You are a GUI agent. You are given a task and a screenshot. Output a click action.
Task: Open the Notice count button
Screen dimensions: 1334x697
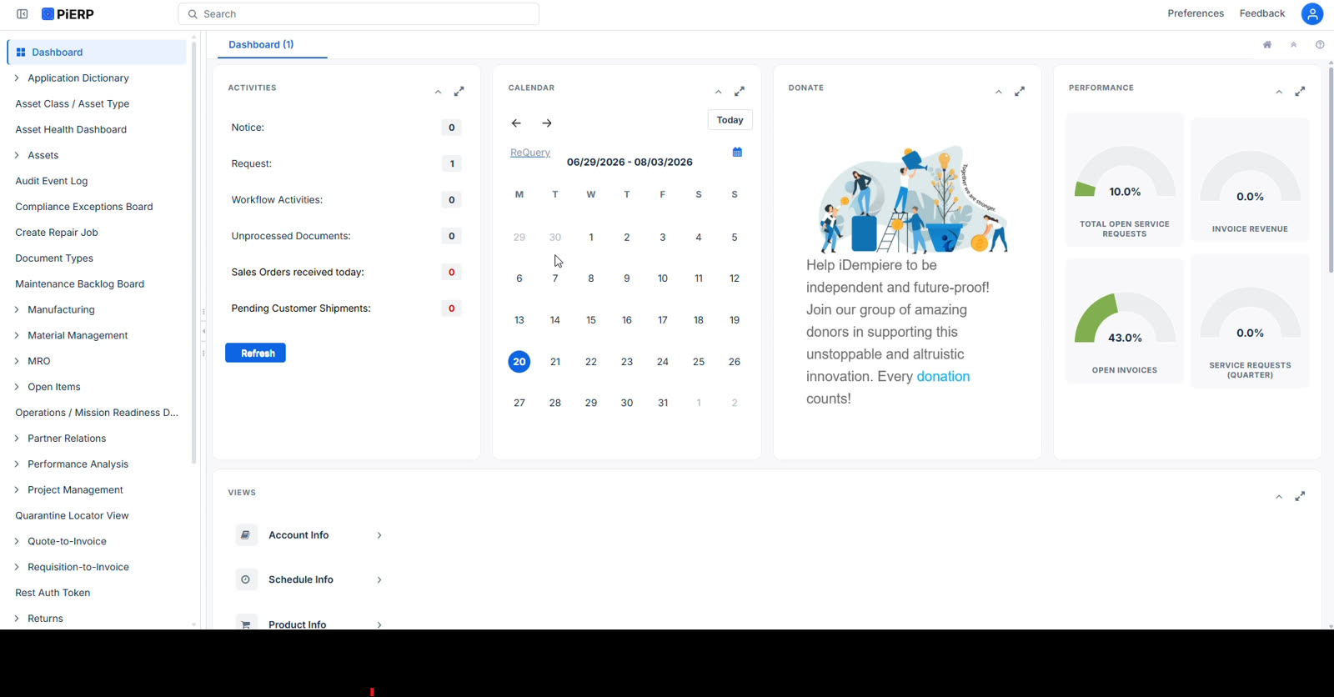pyautogui.click(x=452, y=128)
